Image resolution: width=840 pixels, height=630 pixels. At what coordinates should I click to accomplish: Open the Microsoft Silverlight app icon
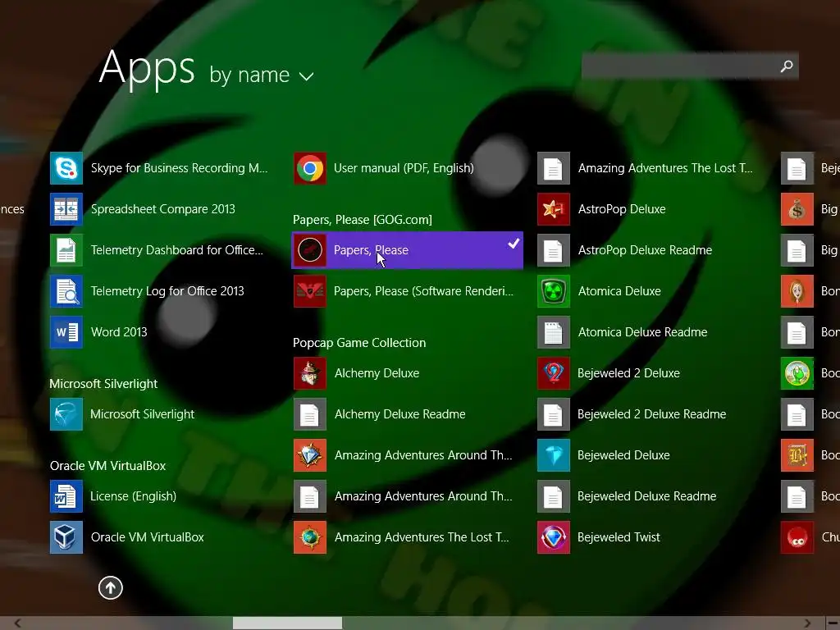66,414
